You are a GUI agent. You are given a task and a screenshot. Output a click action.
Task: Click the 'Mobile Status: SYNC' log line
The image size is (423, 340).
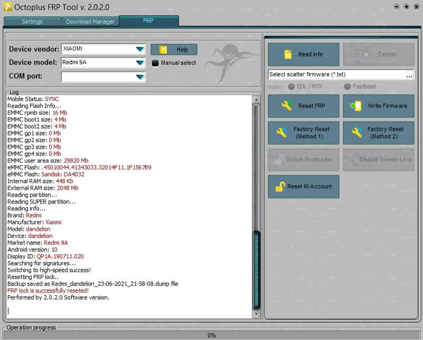pyautogui.click(x=33, y=99)
